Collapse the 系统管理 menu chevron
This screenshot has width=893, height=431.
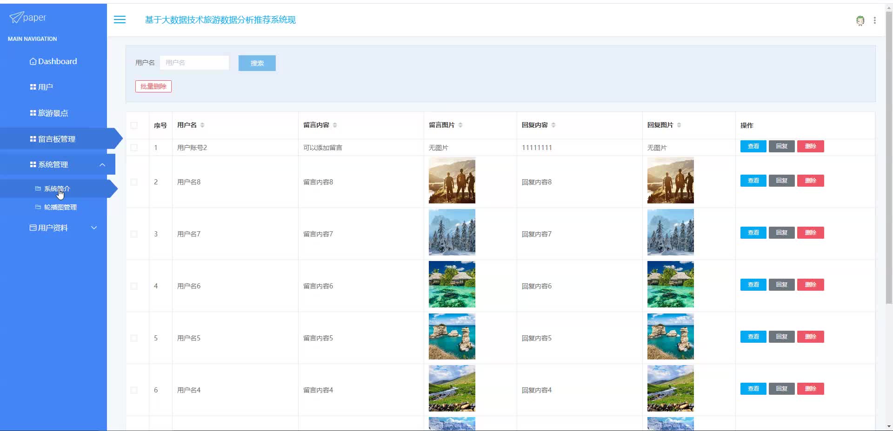102,165
